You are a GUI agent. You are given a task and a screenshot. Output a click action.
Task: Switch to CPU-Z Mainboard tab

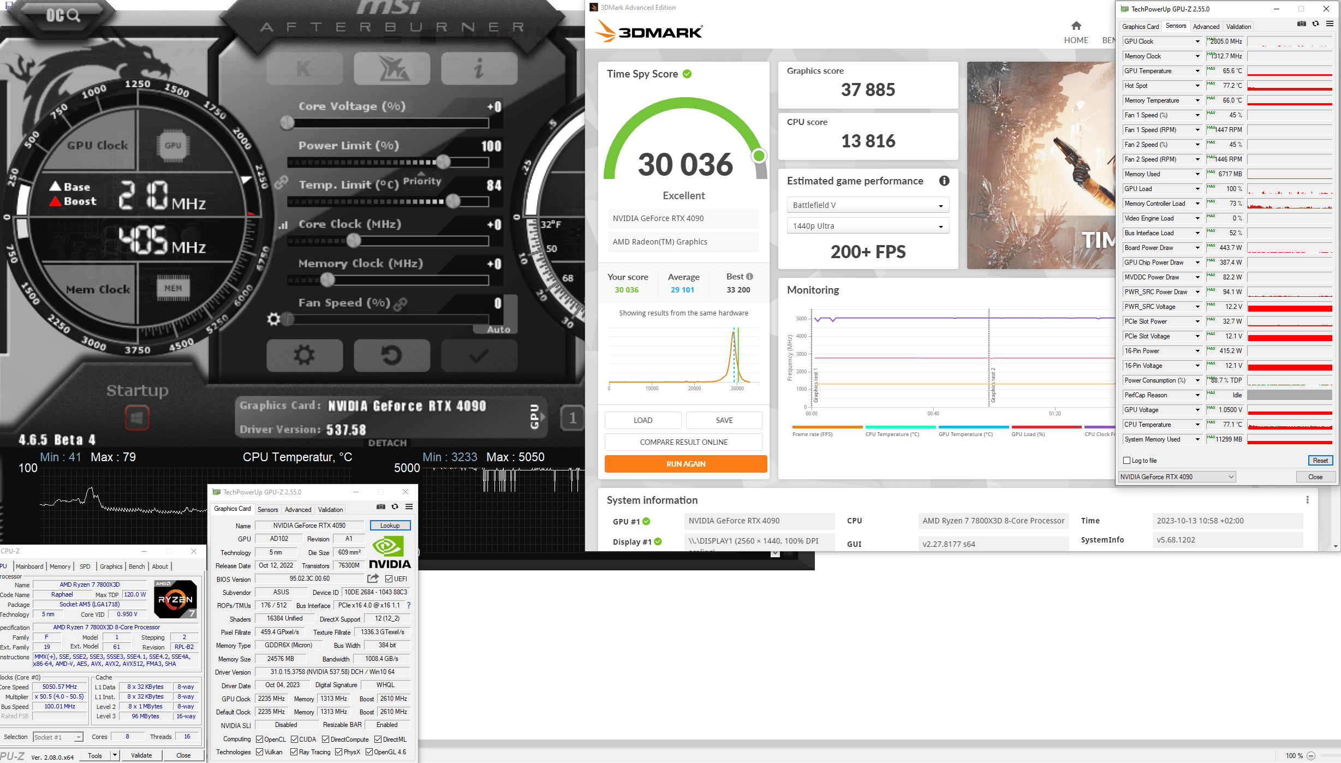pos(29,567)
